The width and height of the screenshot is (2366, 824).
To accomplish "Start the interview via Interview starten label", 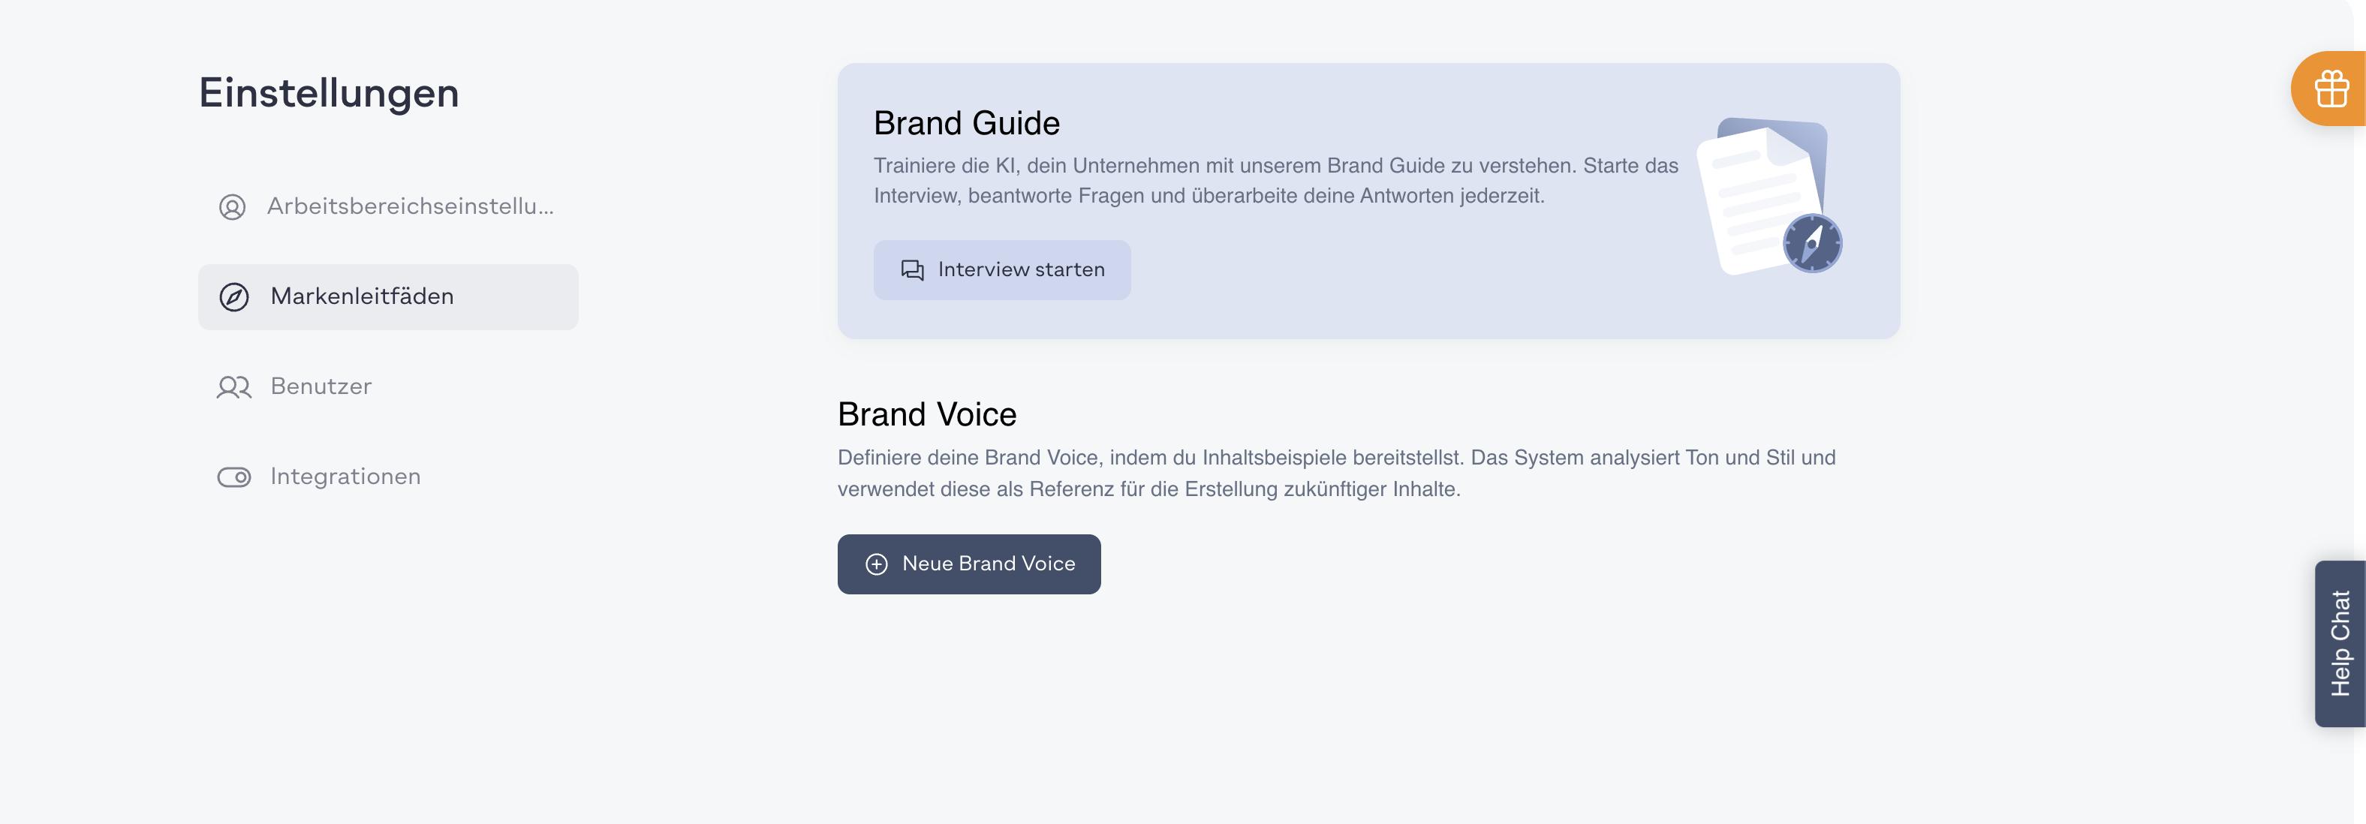I will (1022, 270).
